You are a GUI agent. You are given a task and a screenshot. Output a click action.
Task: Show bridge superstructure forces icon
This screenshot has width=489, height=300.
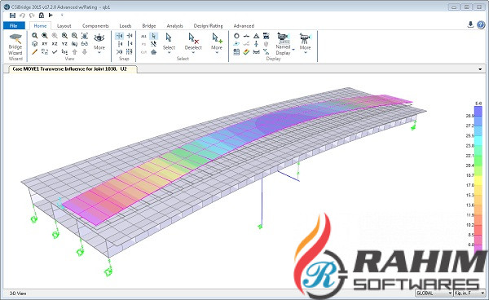point(257,52)
